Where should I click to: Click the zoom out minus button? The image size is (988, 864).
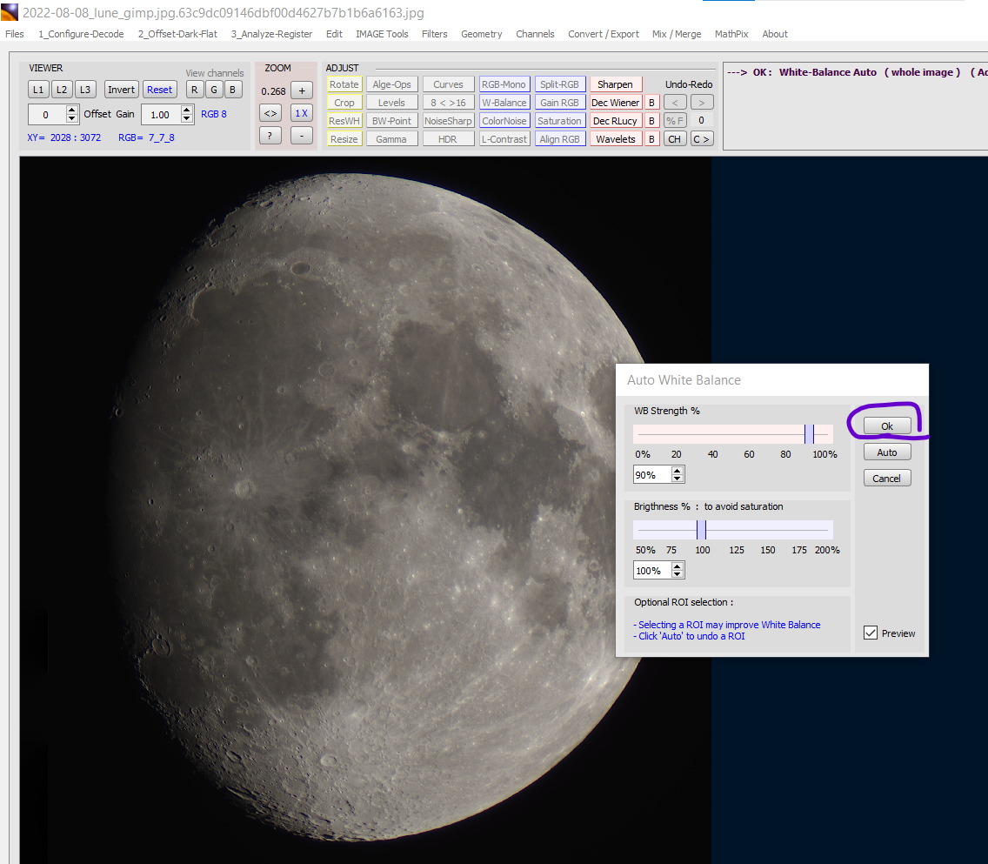301,136
